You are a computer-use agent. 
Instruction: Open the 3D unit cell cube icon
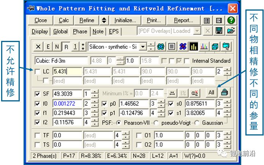pyautogui.click(x=215, y=47)
